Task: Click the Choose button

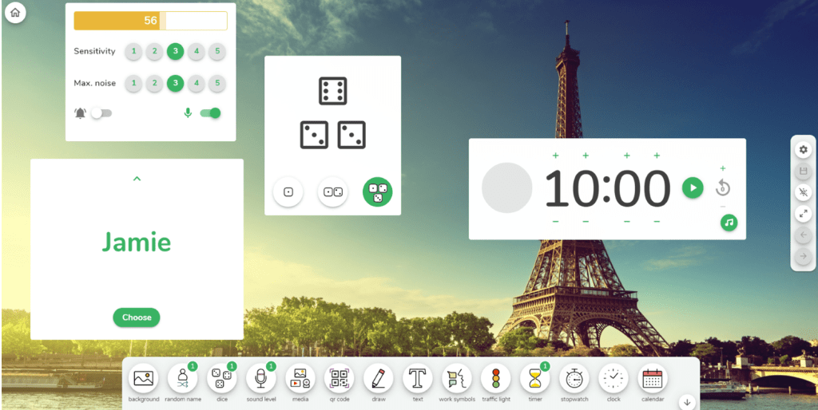Action: 137,317
